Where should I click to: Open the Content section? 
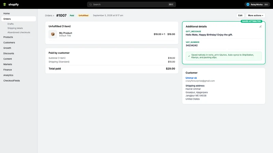tap(8, 59)
